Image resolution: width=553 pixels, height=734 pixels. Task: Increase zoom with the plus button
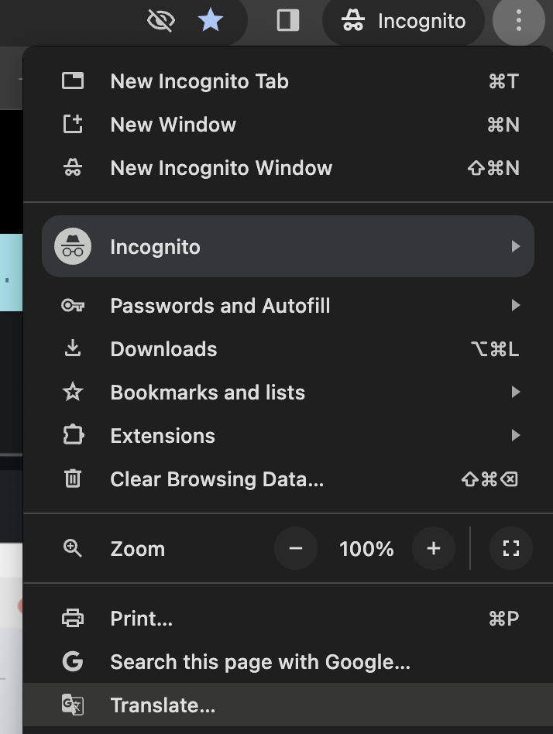(433, 549)
